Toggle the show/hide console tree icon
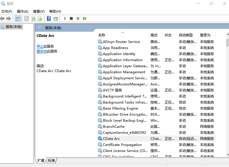This screenshot has width=229, height=167. point(18,18)
